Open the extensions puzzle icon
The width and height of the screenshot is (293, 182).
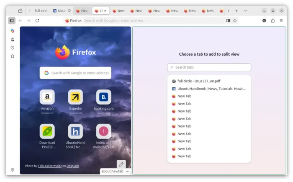[273, 21]
